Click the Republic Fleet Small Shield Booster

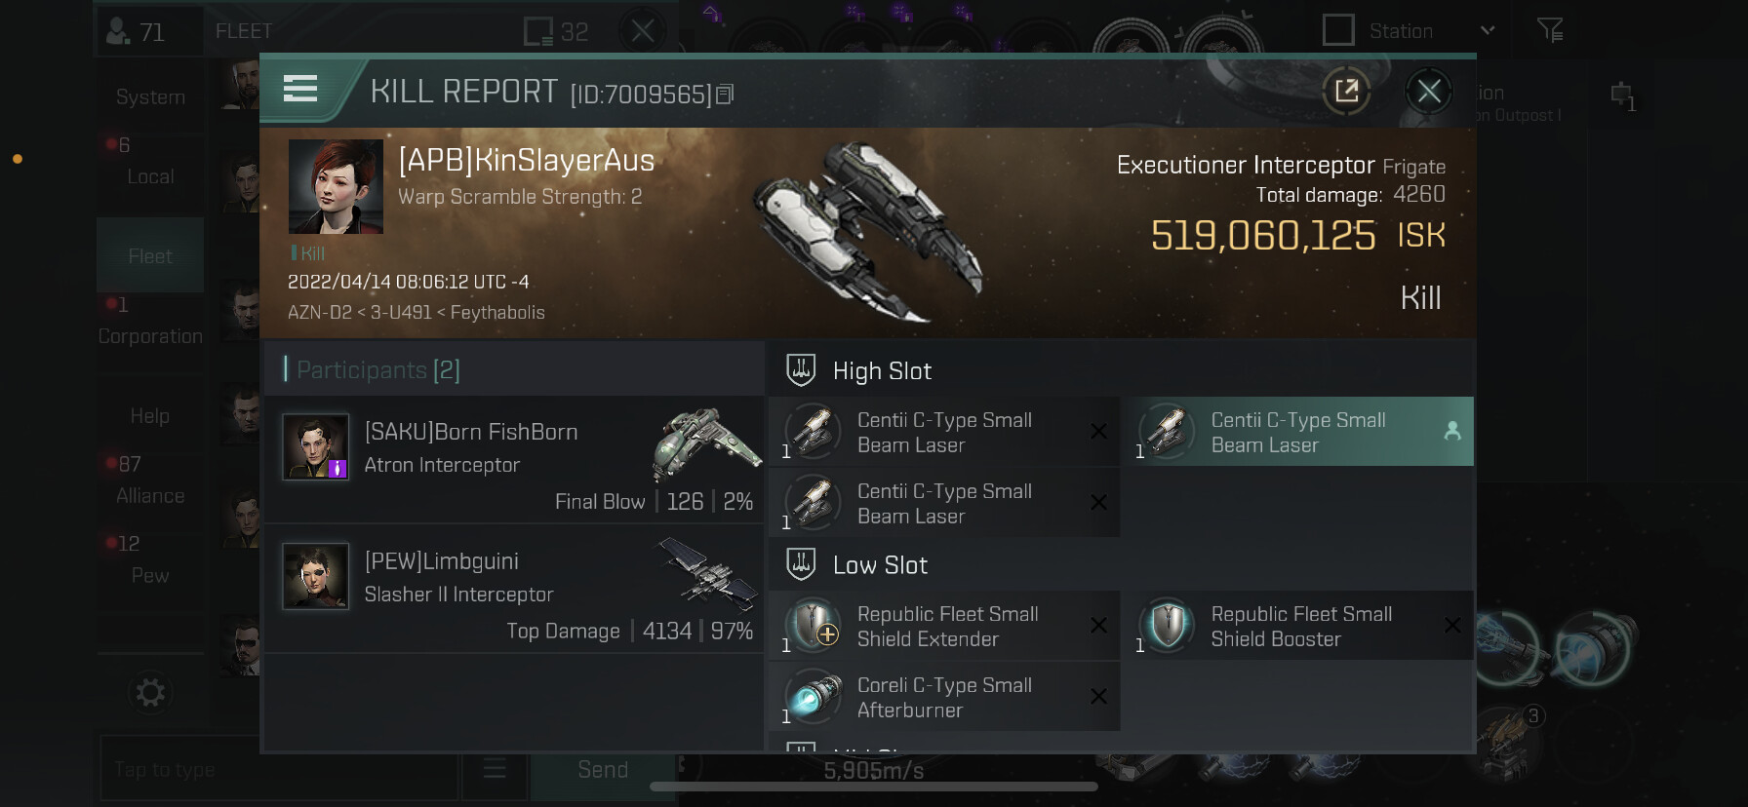(1301, 627)
